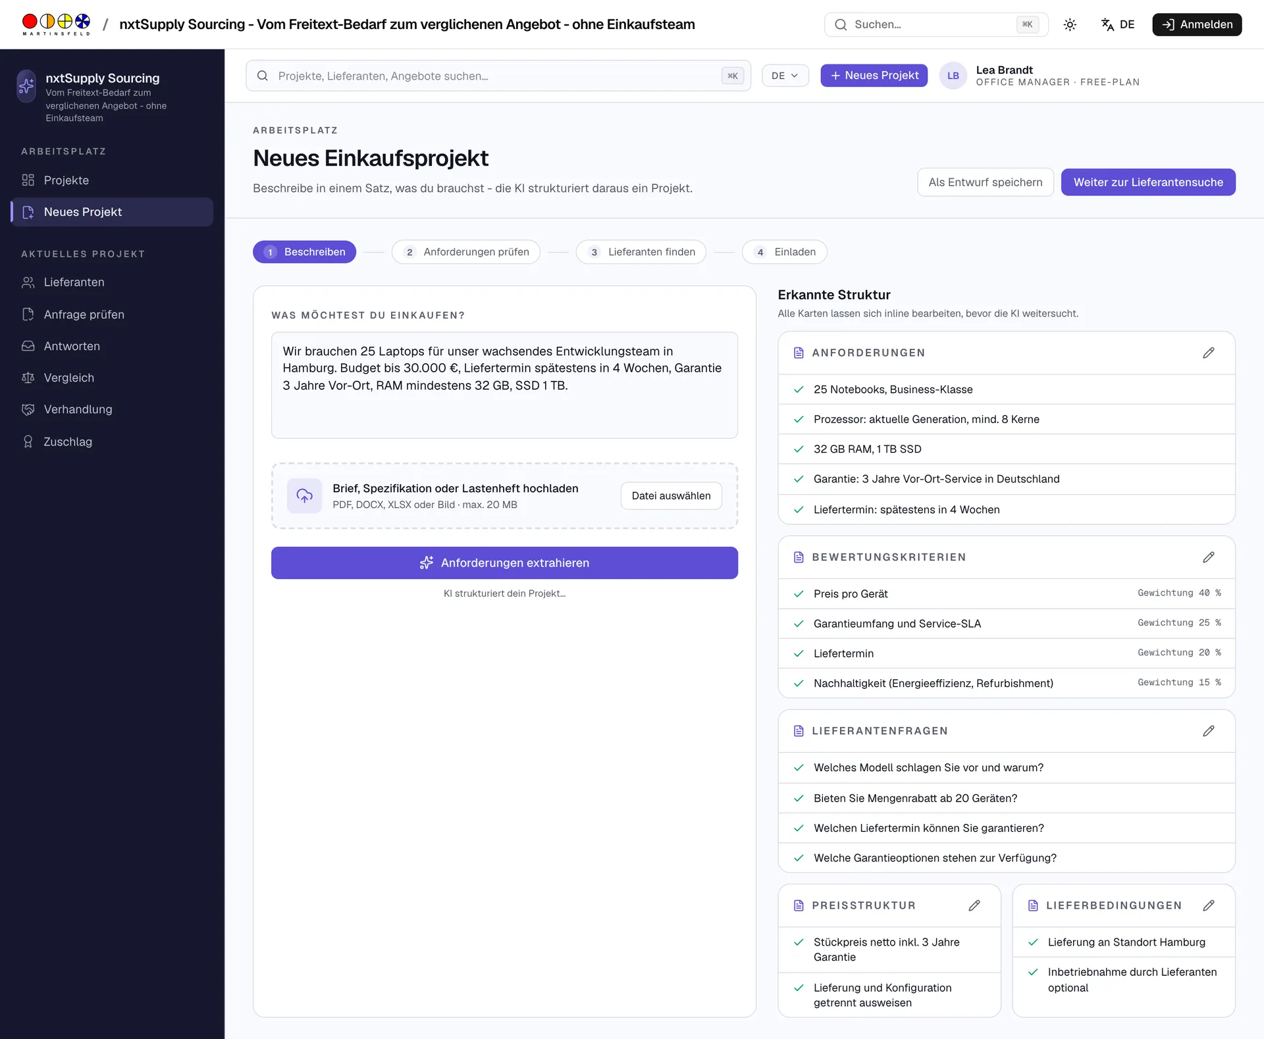Select step 4 Einladen
Image resolution: width=1264 pixels, height=1039 pixels.
(784, 252)
